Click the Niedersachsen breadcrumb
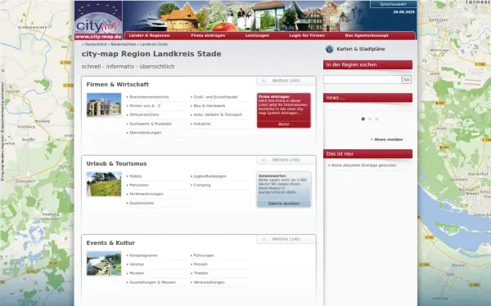 click(124, 44)
